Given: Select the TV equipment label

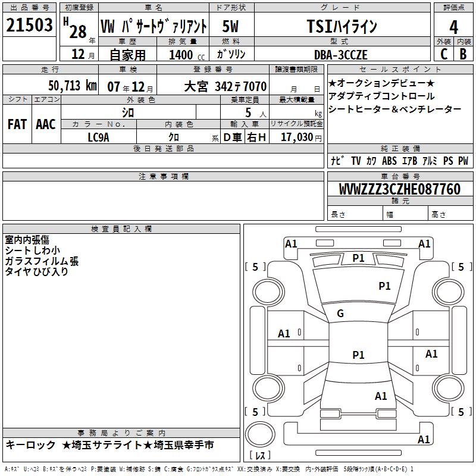Looking at the screenshot, I should click(x=356, y=161).
